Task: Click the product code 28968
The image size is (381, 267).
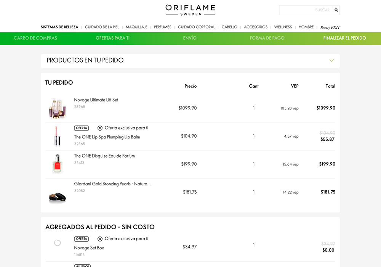Action: pos(80,107)
